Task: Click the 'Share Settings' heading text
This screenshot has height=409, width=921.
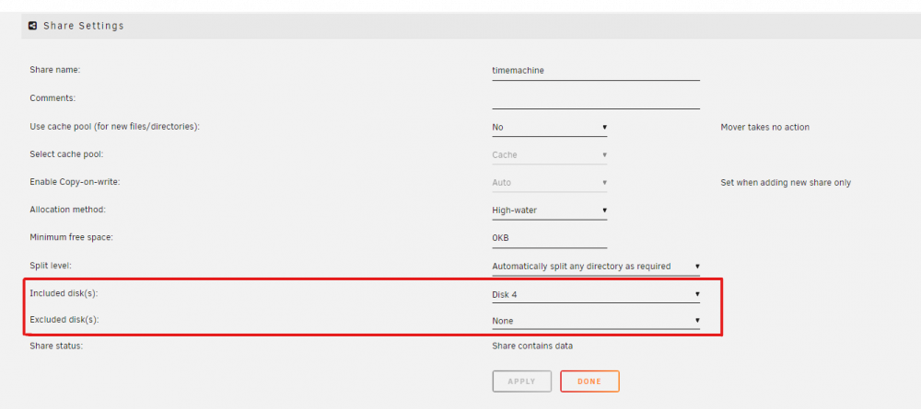Action: (x=84, y=26)
